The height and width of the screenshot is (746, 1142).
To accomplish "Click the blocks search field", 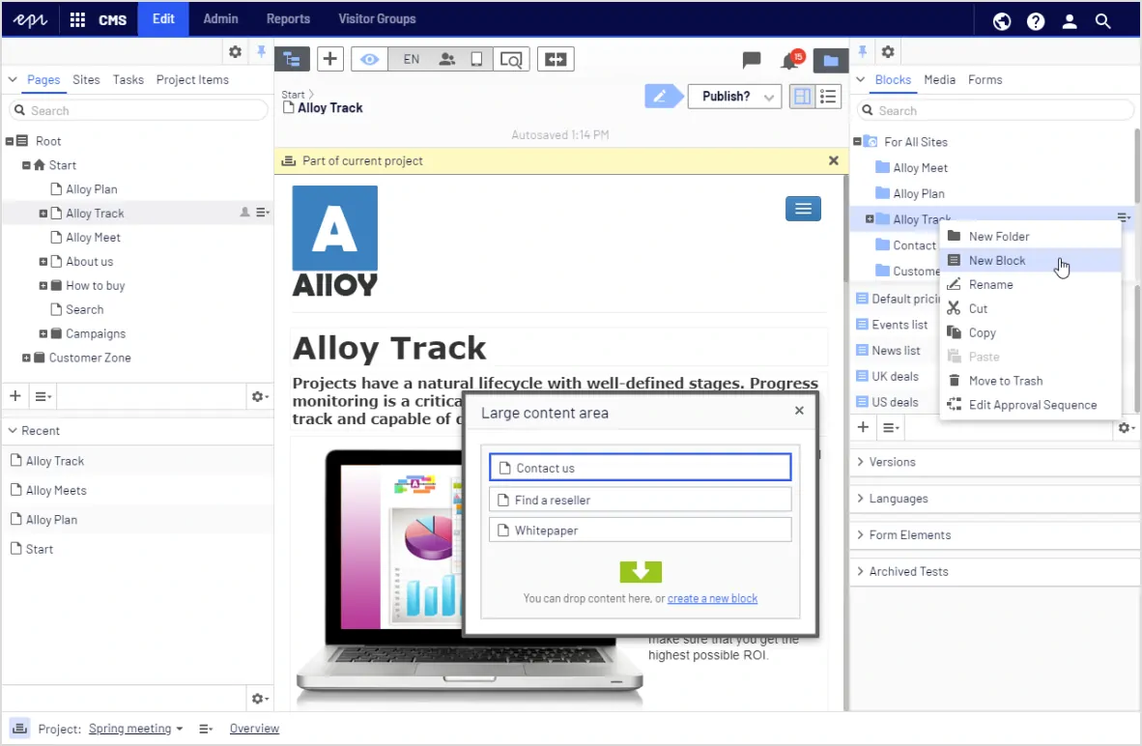I will pyautogui.click(x=995, y=111).
